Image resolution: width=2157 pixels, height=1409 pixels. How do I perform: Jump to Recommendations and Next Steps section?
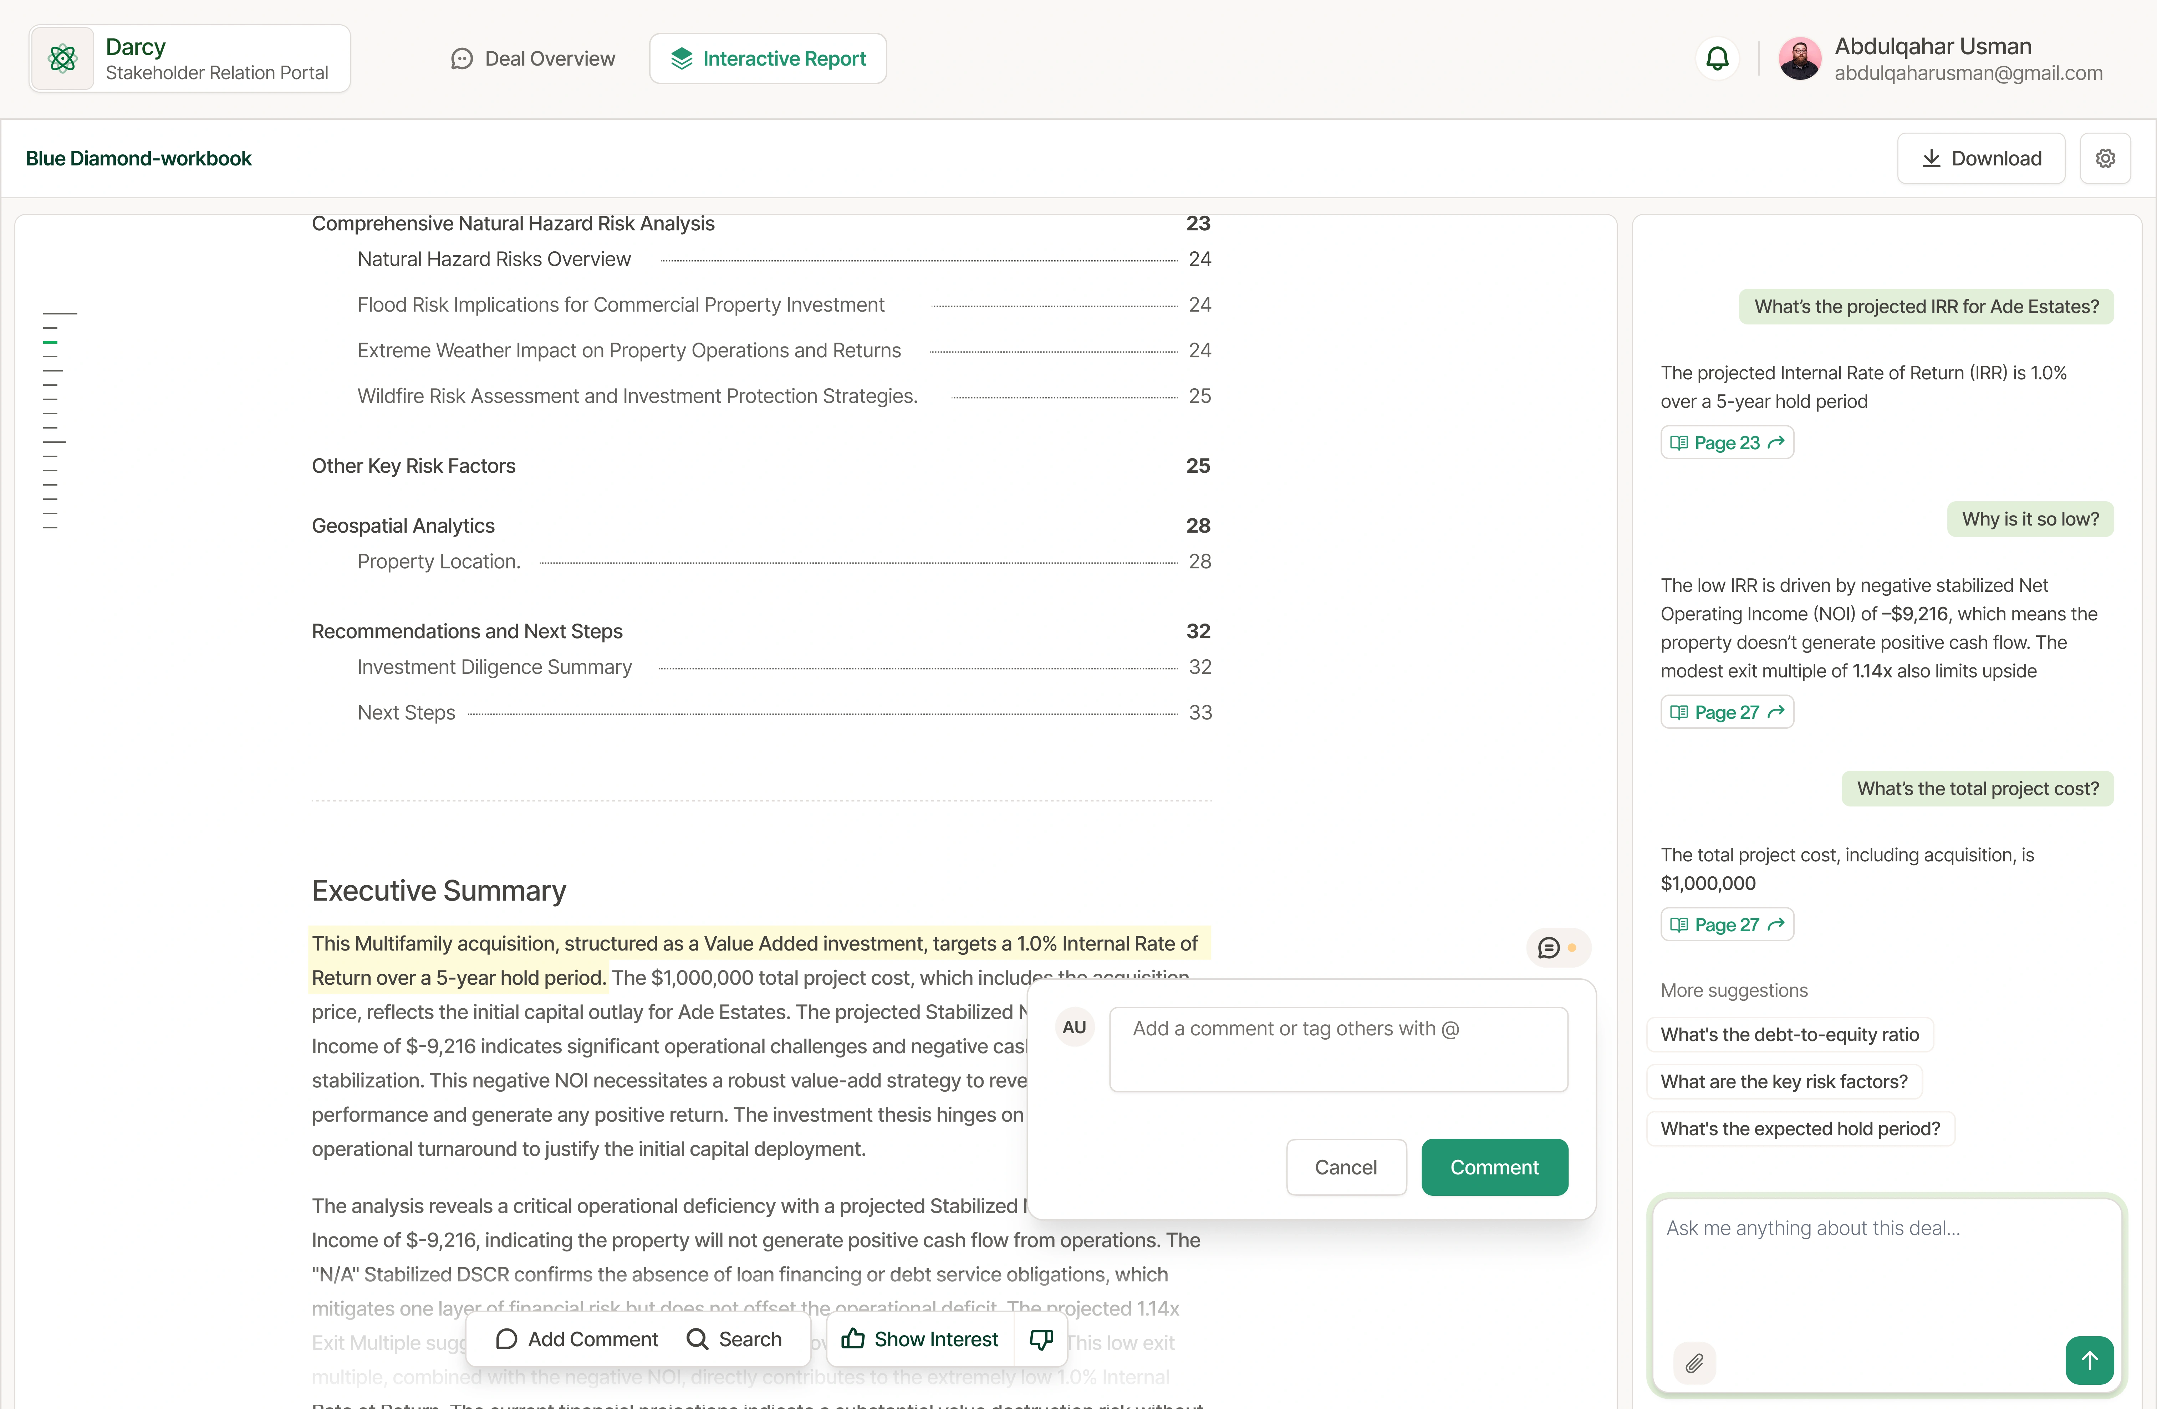tap(761, 631)
